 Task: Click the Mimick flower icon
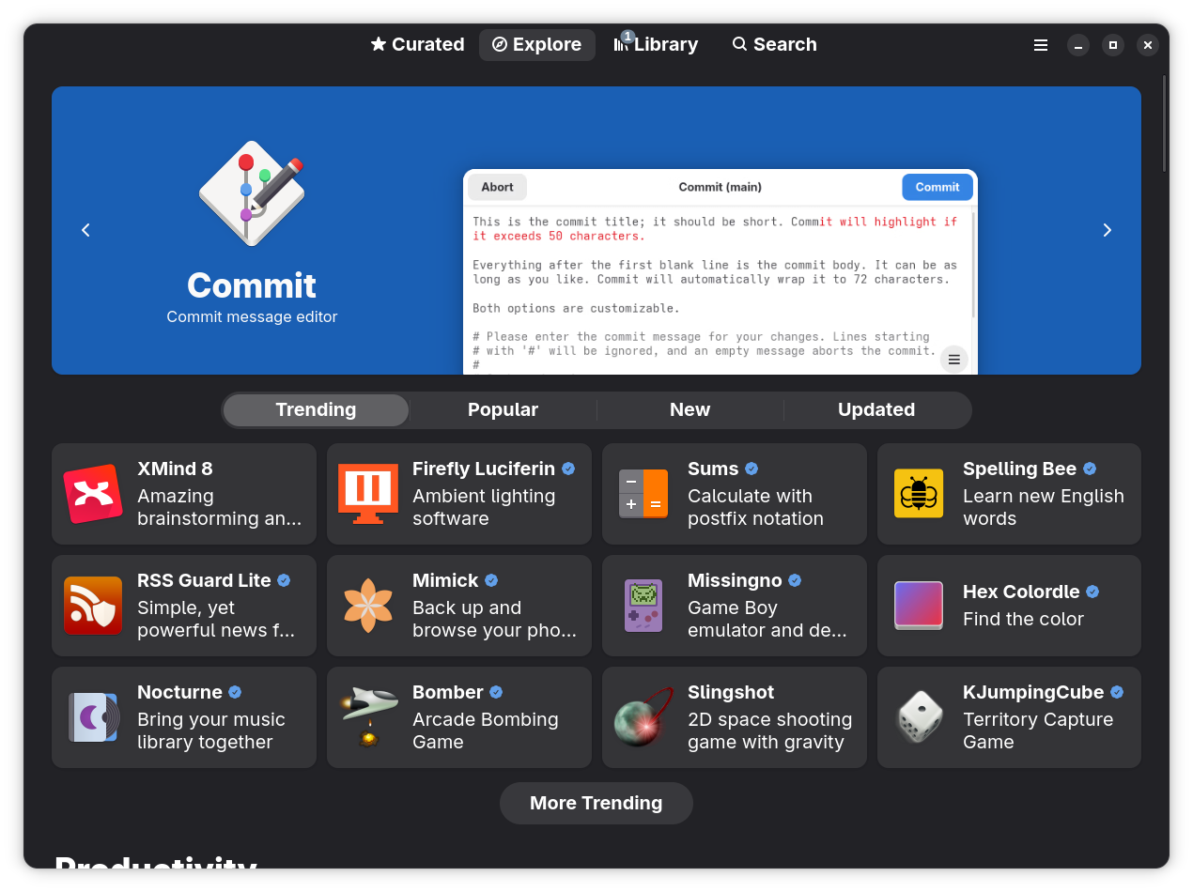pos(368,606)
